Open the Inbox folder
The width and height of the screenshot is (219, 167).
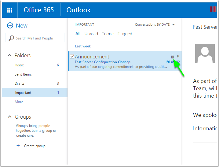[x=19, y=65]
